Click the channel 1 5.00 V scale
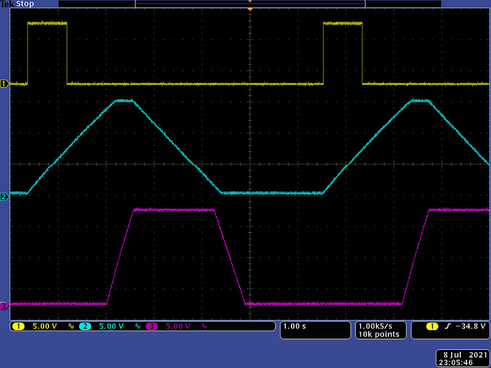This screenshot has width=491, height=368. [44, 326]
